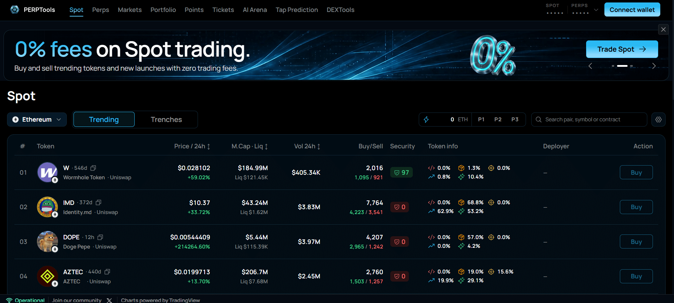Open the Perps nav tab
Viewport: 674px width, 303px height.
tap(101, 10)
